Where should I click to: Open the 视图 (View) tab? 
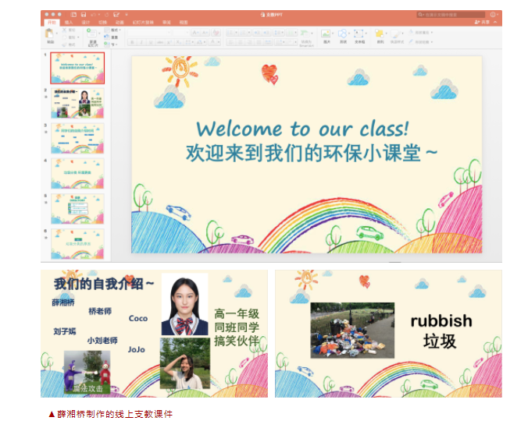coord(184,23)
